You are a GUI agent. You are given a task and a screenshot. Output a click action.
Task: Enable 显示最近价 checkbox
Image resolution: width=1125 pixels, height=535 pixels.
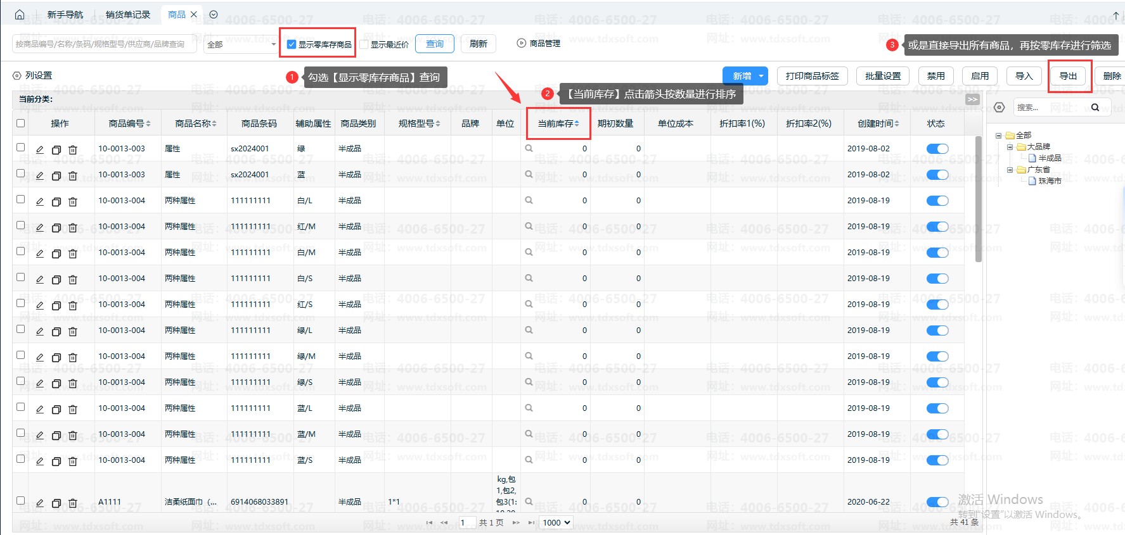coord(364,44)
